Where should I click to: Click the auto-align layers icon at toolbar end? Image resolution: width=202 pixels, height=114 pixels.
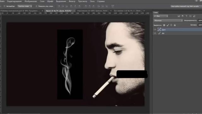click(113, 6)
